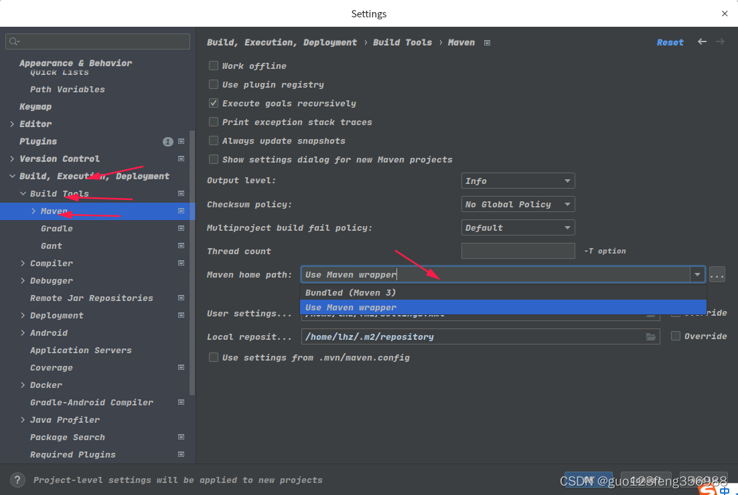Click the Maven home path text field
This screenshot has width=738, height=495.
[496, 274]
